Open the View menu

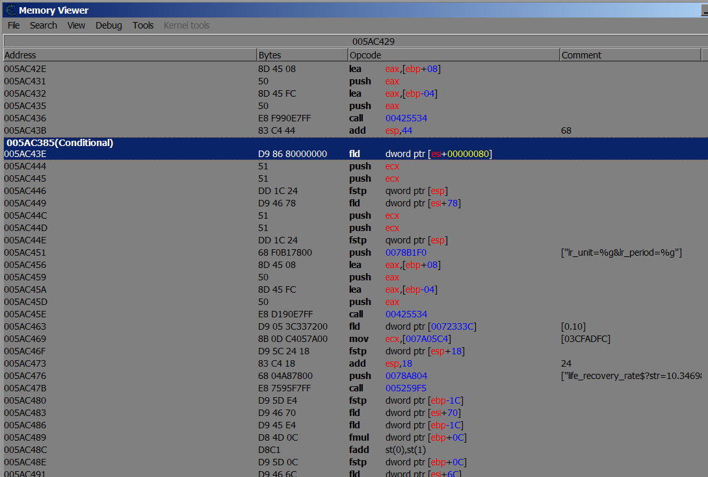point(76,25)
